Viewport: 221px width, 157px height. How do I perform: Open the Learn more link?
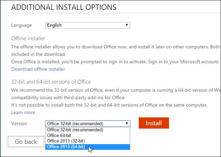tap(23, 112)
